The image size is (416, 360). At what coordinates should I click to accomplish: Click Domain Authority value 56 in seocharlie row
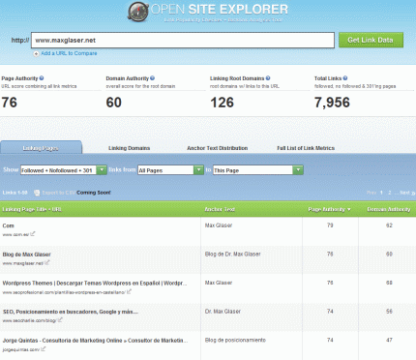pos(389,312)
